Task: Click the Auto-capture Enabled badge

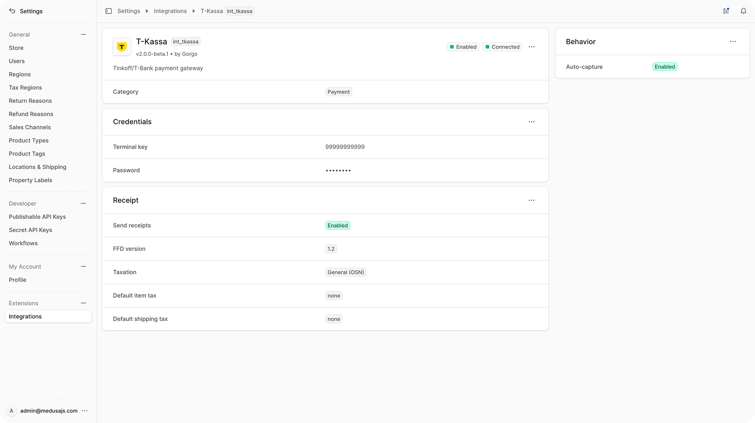Action: pyautogui.click(x=665, y=67)
